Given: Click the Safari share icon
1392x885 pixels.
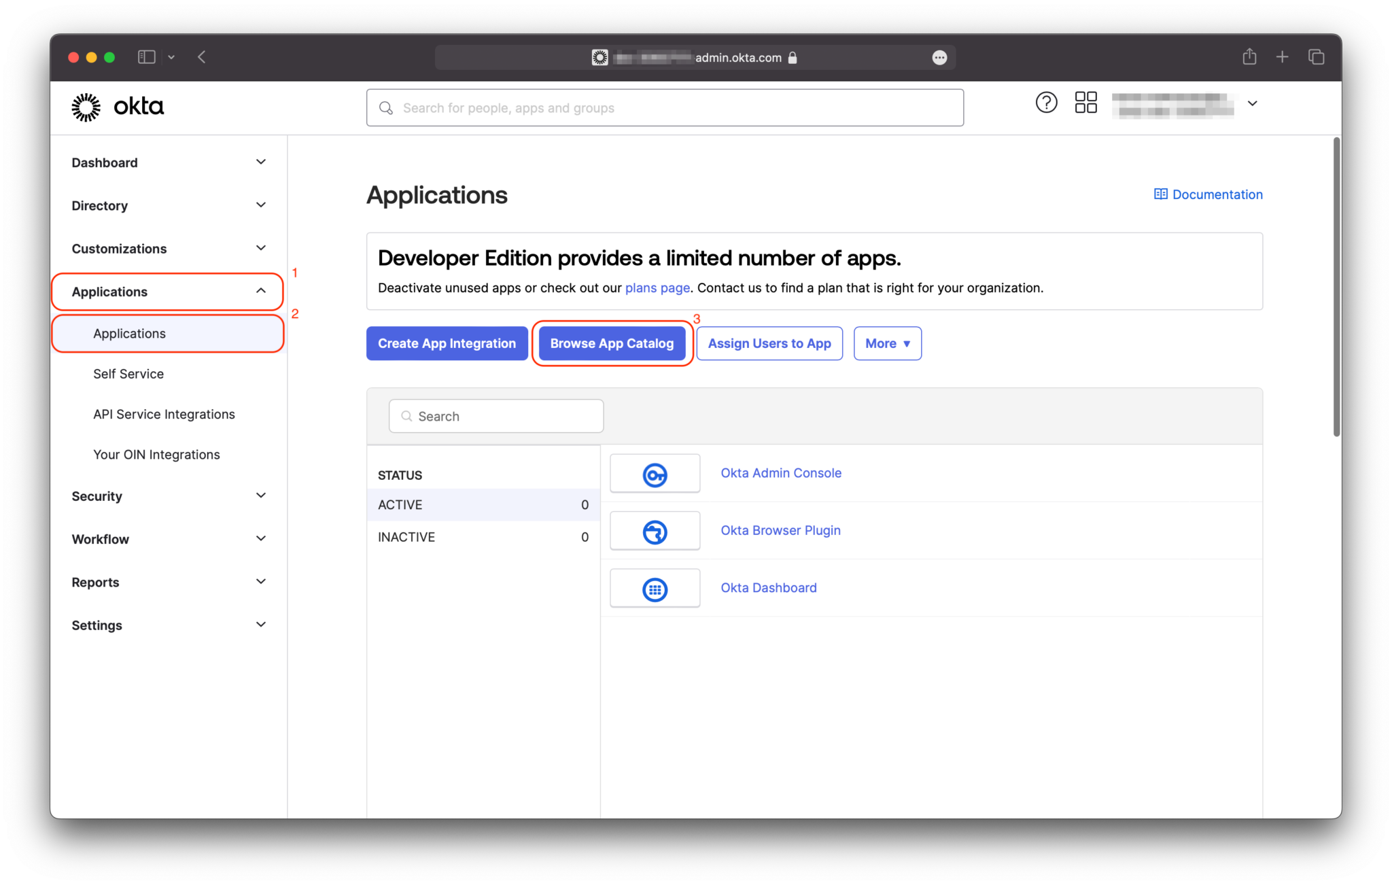Looking at the screenshot, I should click(1249, 57).
